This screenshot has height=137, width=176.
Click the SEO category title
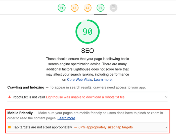87,51
